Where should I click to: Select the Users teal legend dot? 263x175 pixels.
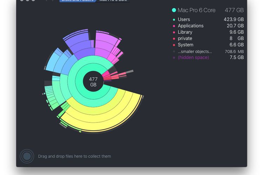[174, 20]
